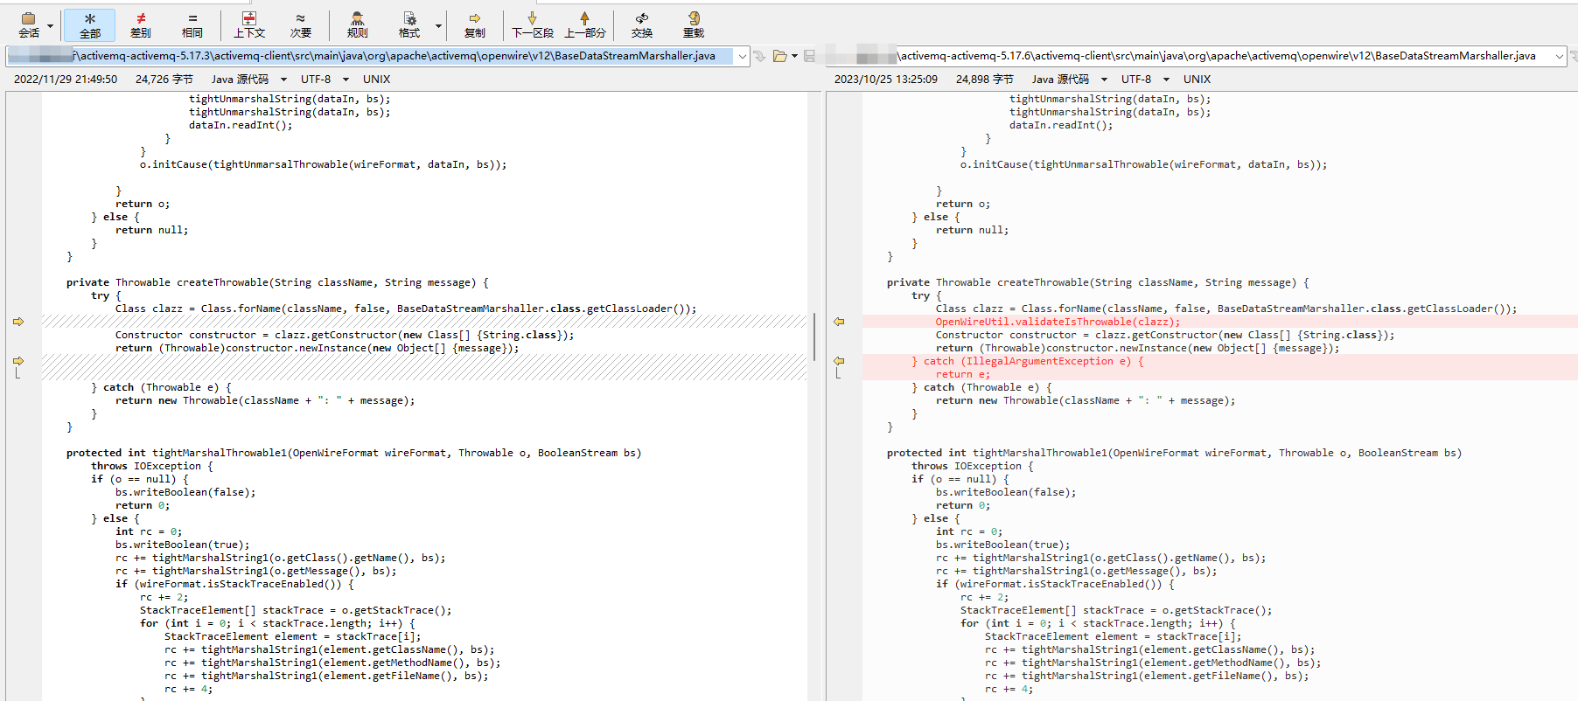Reload files using the 重载 icon
Viewport: 1578px width, 701px height.
point(694,24)
